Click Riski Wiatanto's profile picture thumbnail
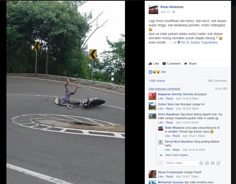This screenshot has width=236, height=184. pyautogui.click(x=153, y=9)
